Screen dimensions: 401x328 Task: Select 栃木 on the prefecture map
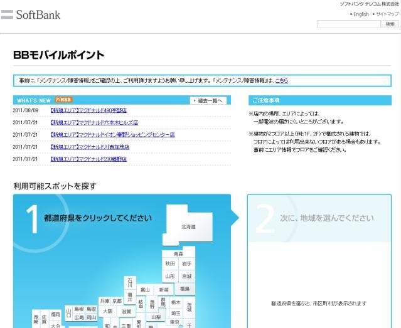click(x=176, y=302)
